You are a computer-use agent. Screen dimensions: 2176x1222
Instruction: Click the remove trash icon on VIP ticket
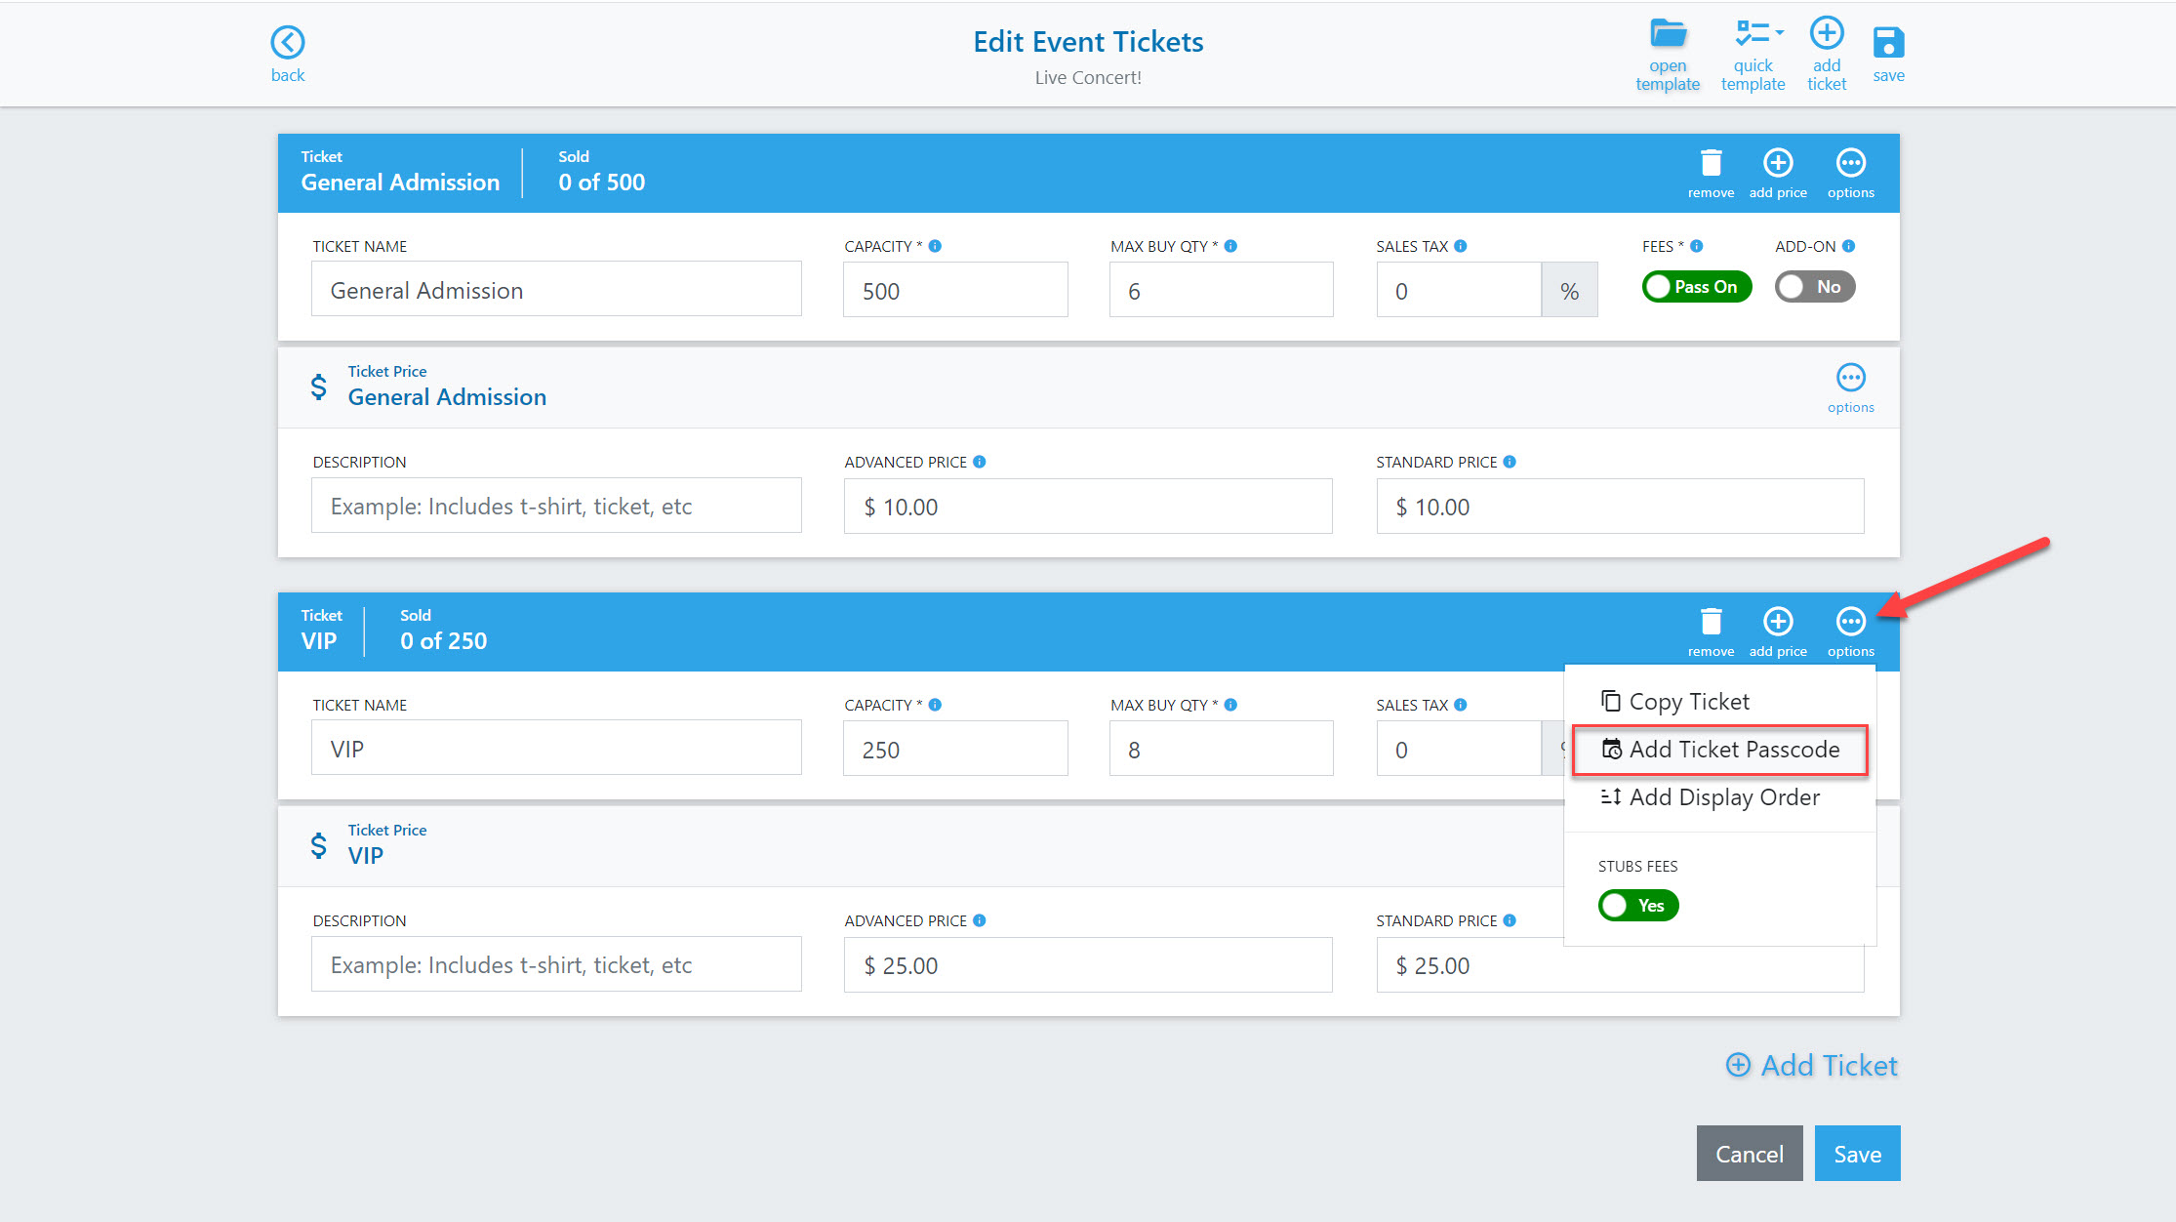pyautogui.click(x=1709, y=622)
